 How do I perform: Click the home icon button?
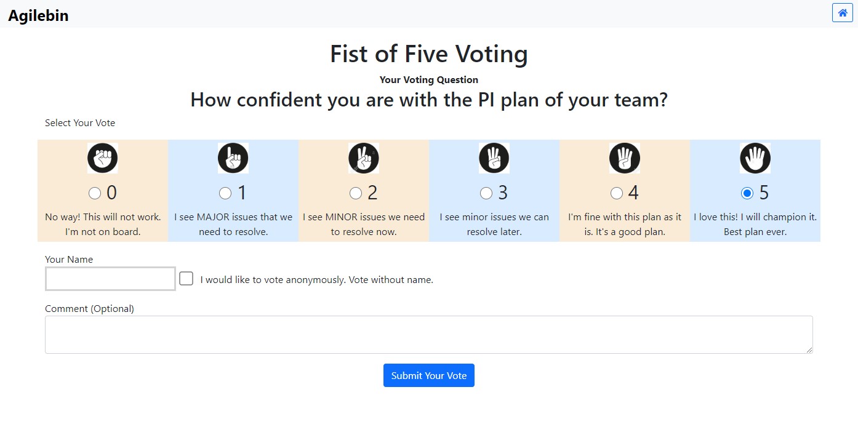point(843,12)
